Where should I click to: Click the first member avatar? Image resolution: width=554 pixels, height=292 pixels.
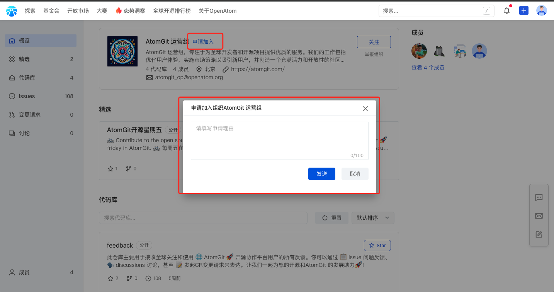point(419,51)
